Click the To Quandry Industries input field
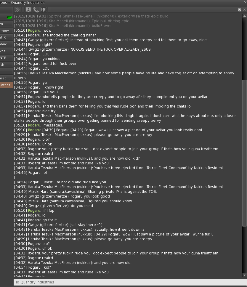This screenshot has height=287, width=247. click(x=130, y=282)
